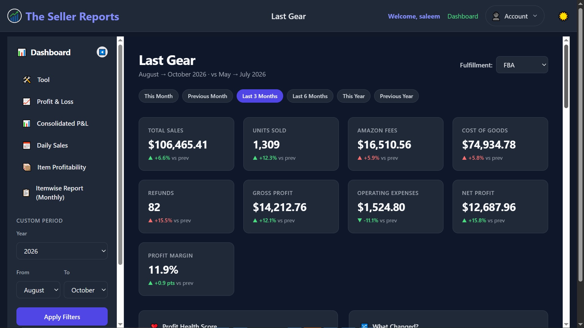584x328 pixels.
Task: Click the Consolidated P&L bars icon
Action: pyautogui.click(x=27, y=124)
